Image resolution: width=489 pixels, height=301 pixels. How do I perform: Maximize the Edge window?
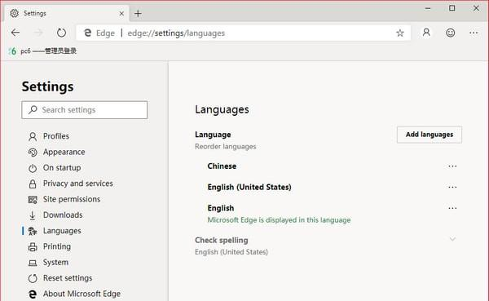tap(452, 8)
